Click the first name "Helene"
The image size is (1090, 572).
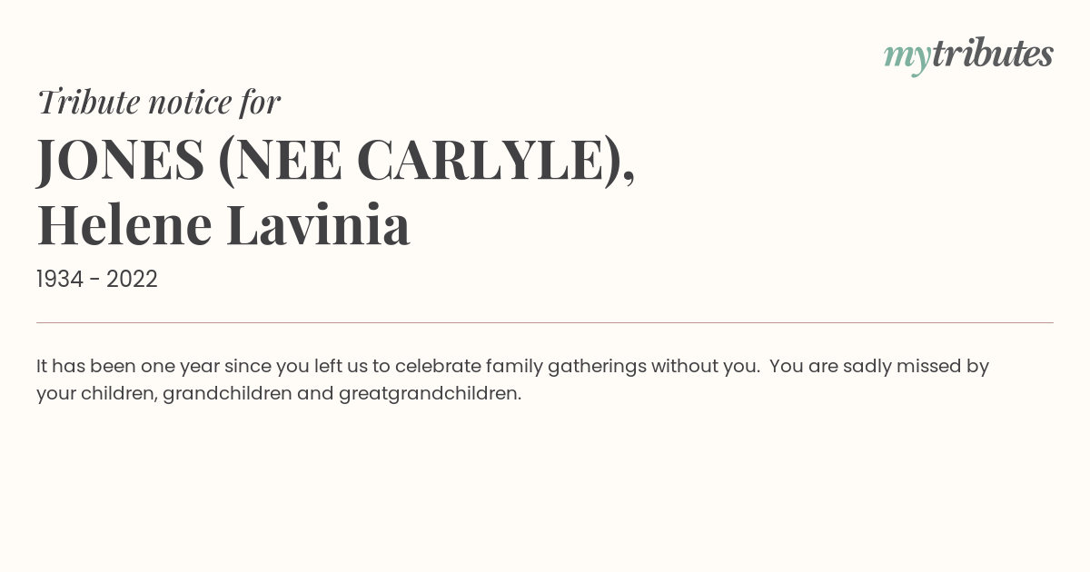(124, 224)
